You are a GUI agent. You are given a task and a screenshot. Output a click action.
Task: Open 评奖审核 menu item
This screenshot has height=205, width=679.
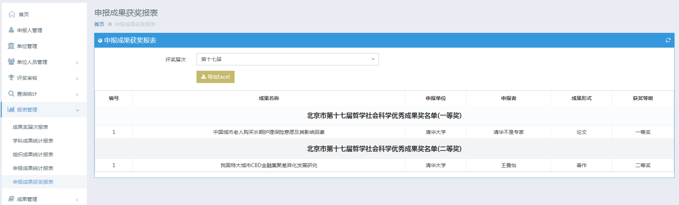(x=27, y=78)
